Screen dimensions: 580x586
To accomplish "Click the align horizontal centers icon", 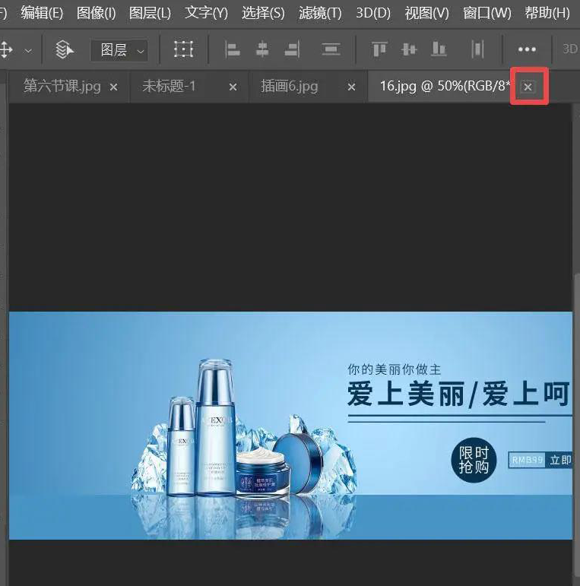I will click(262, 49).
